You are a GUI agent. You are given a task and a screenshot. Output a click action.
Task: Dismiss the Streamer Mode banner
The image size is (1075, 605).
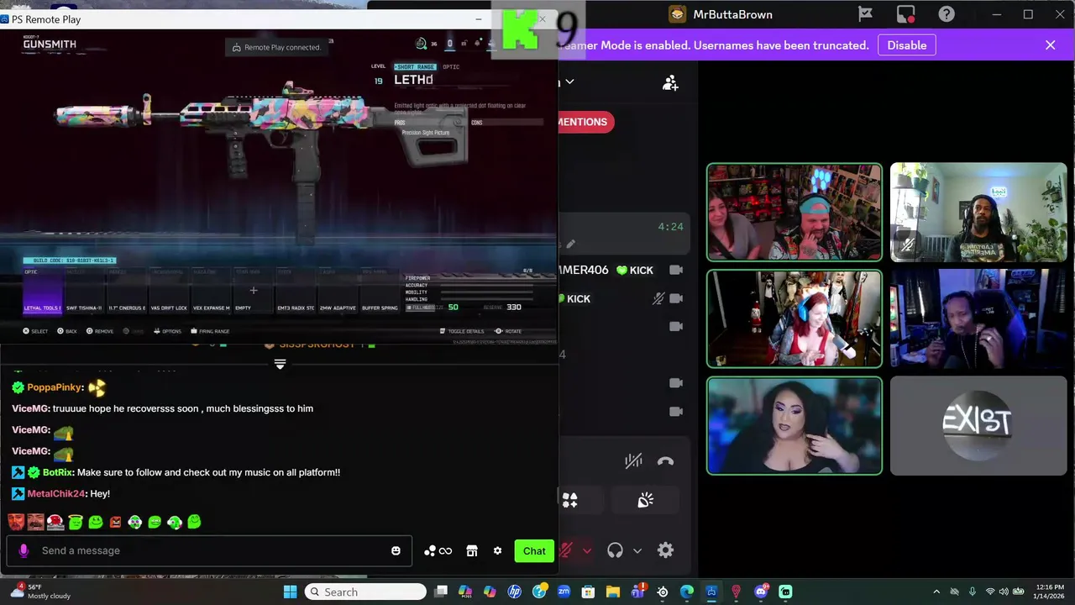click(x=1050, y=45)
